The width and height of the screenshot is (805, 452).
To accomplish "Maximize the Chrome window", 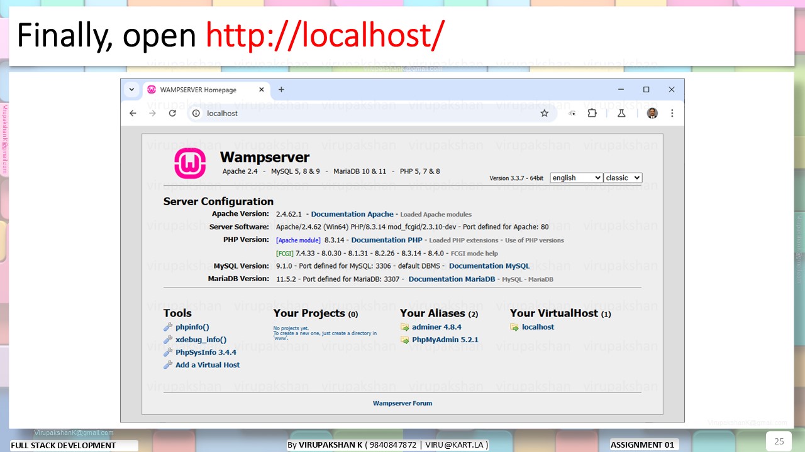I will point(646,90).
